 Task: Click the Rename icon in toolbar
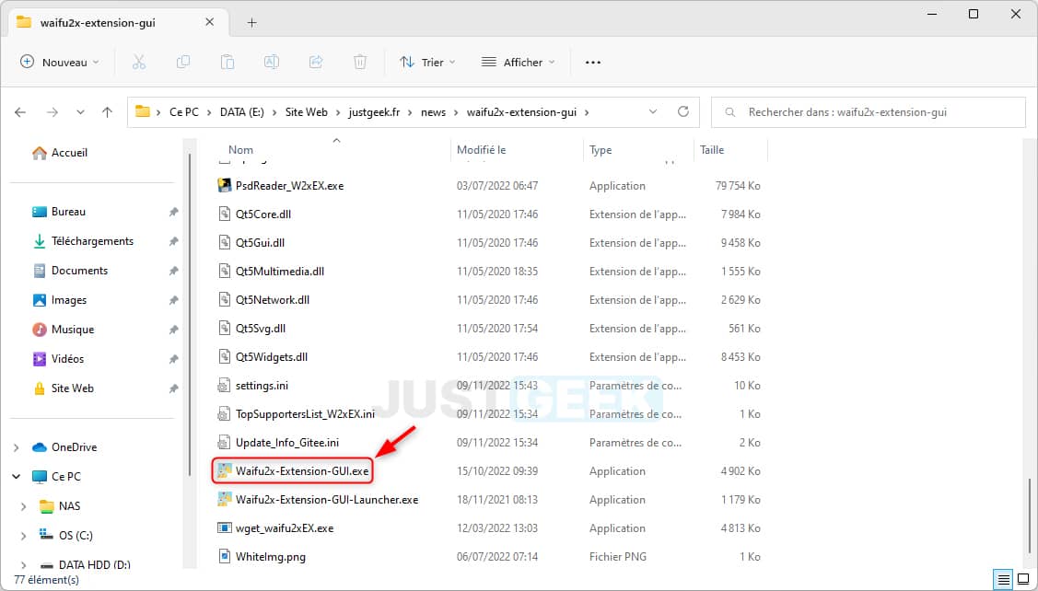(272, 63)
